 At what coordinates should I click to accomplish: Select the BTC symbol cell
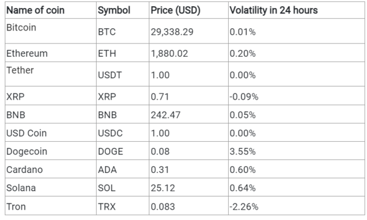click(x=123, y=31)
